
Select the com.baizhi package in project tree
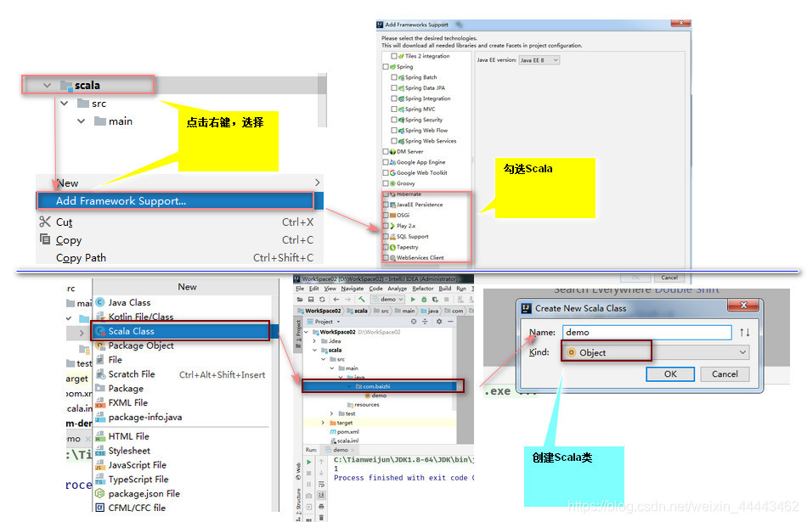[x=381, y=386]
